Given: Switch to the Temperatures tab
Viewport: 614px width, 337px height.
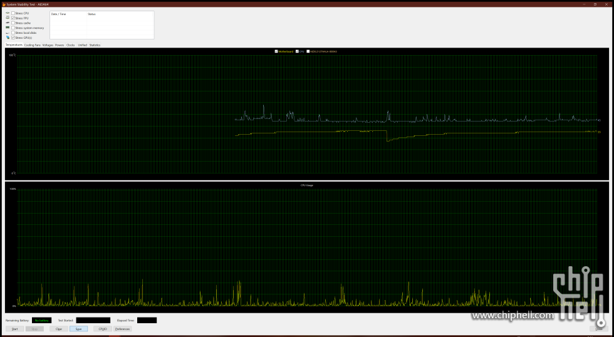Looking at the screenshot, I should [x=14, y=44].
